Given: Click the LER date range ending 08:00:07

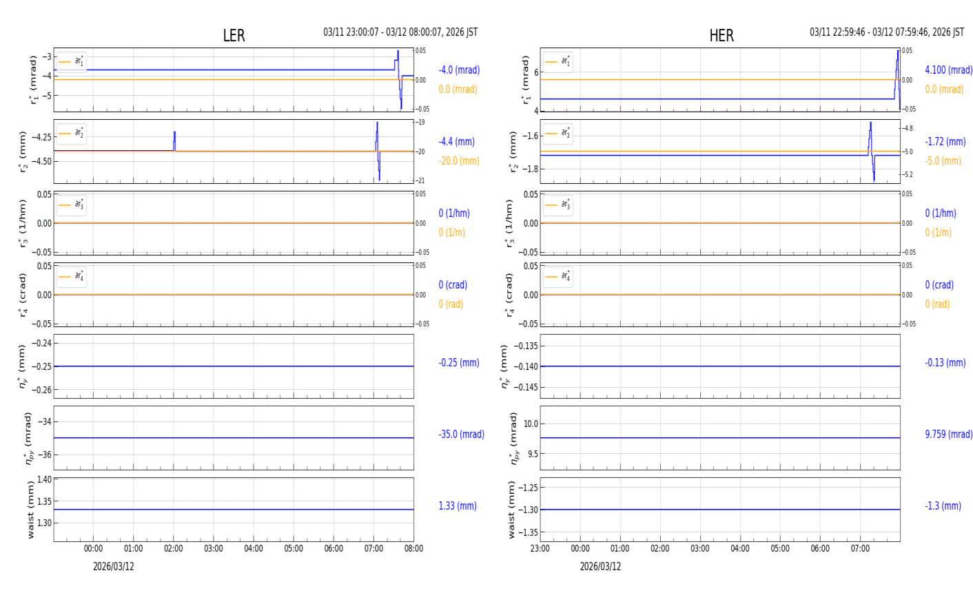Looking at the screenshot, I should [x=400, y=32].
